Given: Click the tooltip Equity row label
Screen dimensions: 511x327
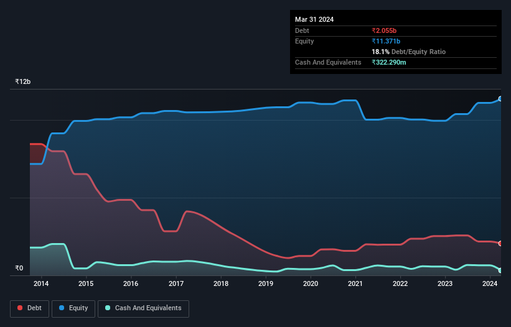Looking at the screenshot, I should (304, 41).
